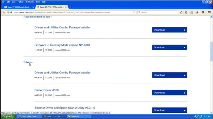Click the browser Back arrow button

[x=4, y=12]
